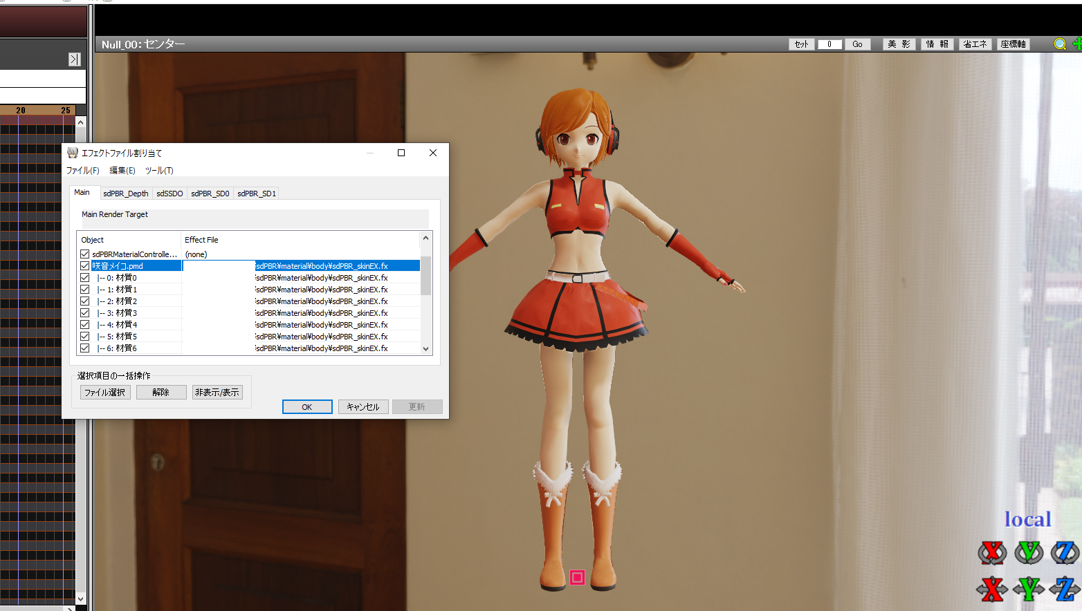1082x611 pixels.
Task: Click the Z-axis move gizmo icon
Action: (1065, 589)
